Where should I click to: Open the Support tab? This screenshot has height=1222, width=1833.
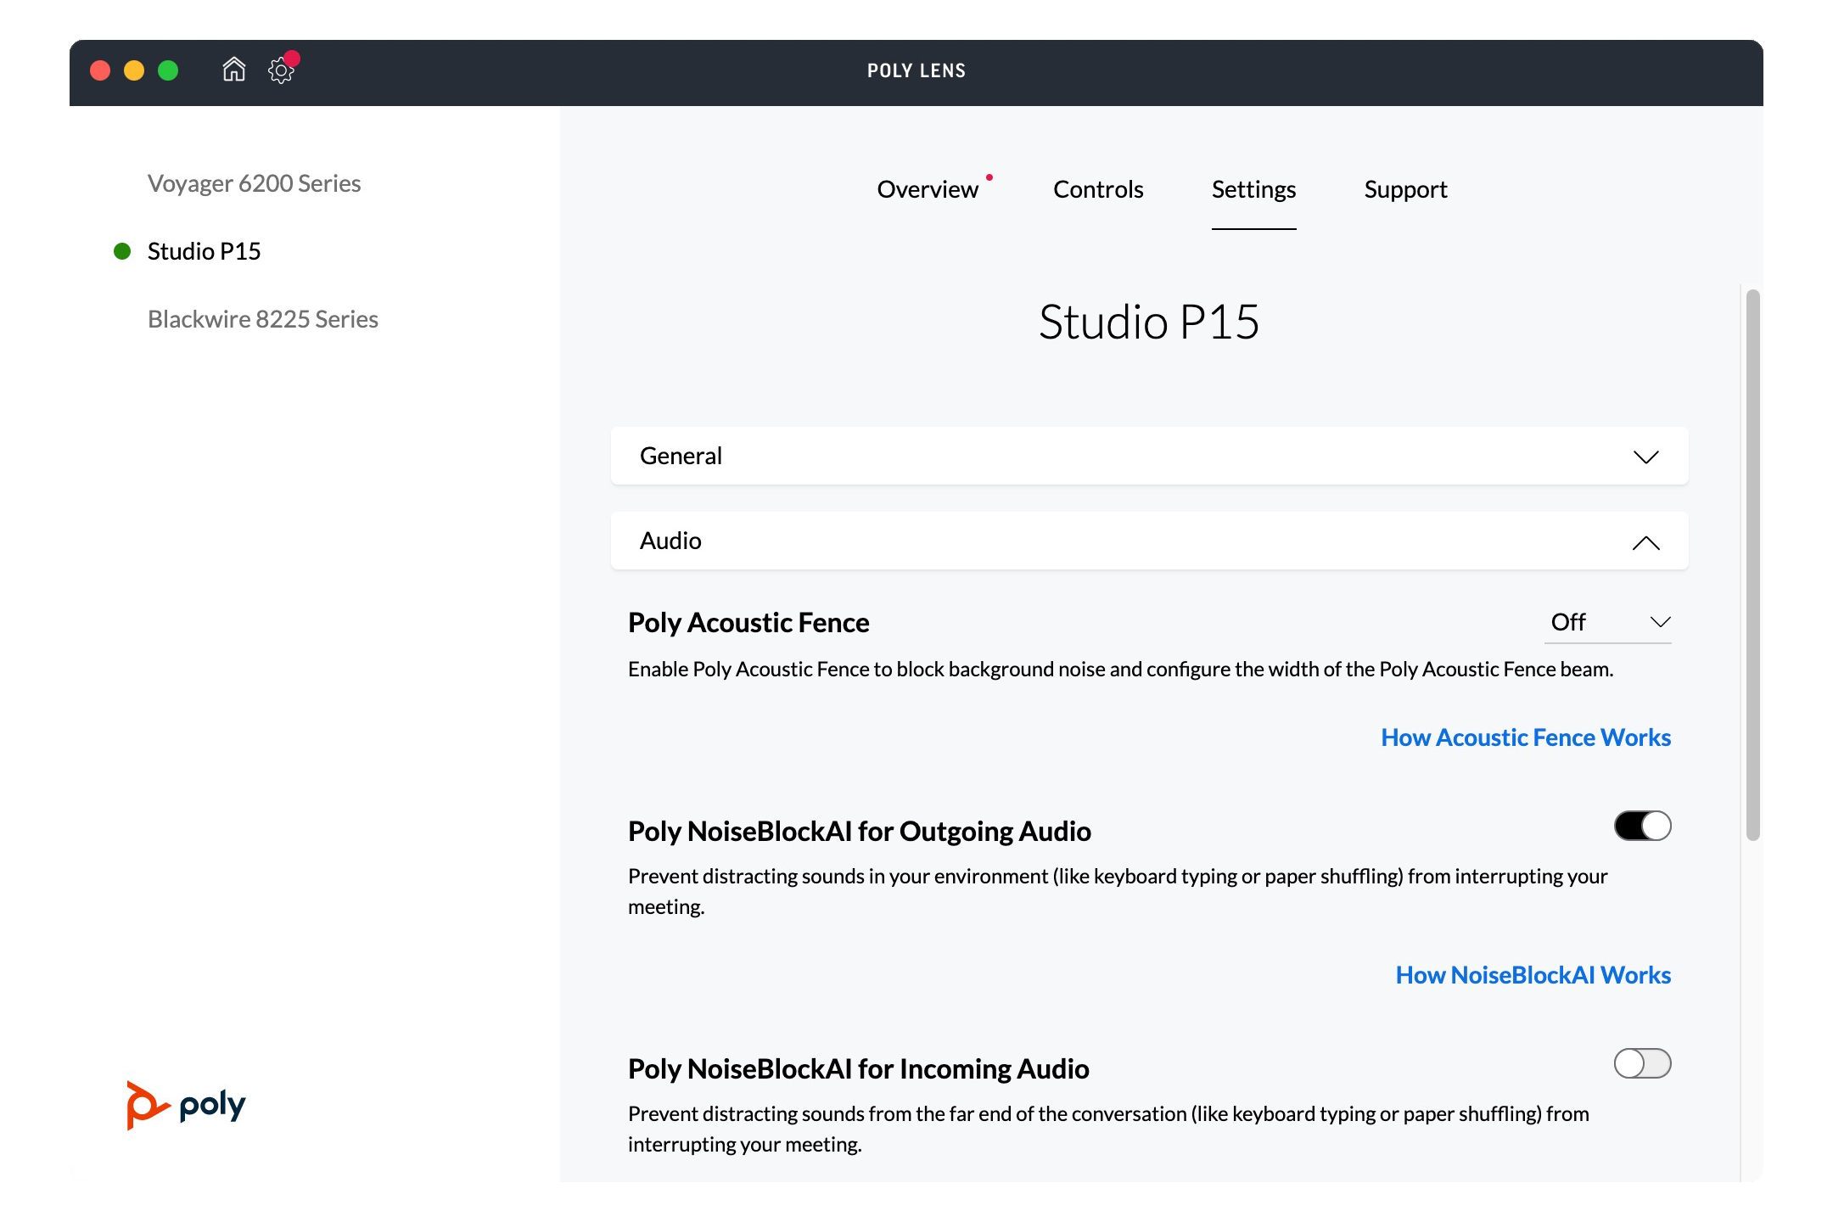(x=1405, y=189)
